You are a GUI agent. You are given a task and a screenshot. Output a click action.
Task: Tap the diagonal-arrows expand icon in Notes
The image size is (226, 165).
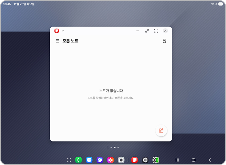click(147, 31)
